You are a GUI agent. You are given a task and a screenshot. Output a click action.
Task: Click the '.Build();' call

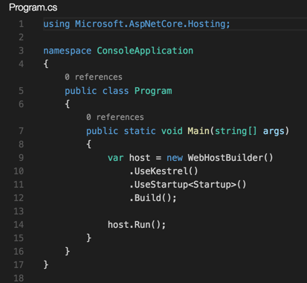tap(153, 198)
